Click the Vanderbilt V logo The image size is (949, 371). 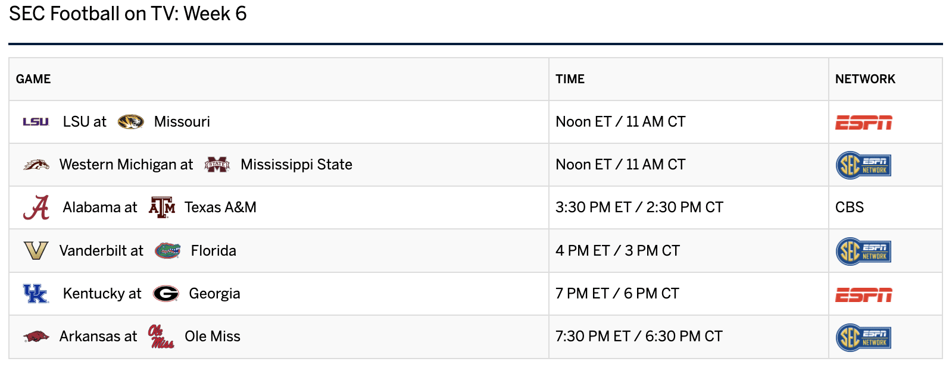[36, 250]
